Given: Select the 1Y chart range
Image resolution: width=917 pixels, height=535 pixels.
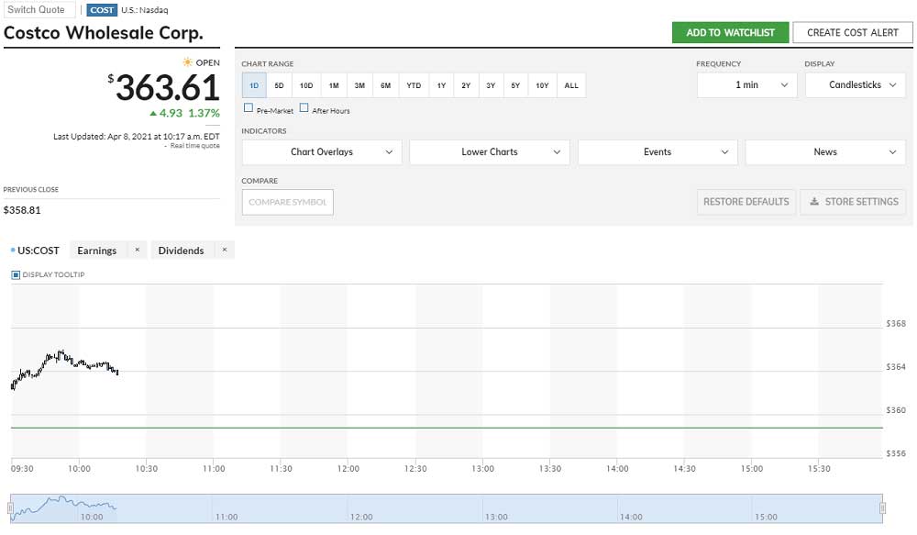Looking at the screenshot, I should 442,85.
